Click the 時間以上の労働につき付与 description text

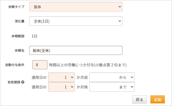pos(72,65)
